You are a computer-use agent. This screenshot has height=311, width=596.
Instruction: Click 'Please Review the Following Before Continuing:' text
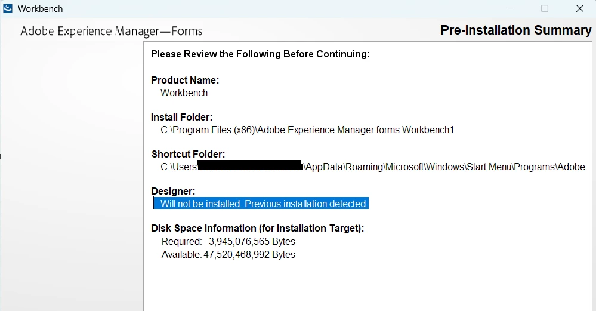pos(260,54)
